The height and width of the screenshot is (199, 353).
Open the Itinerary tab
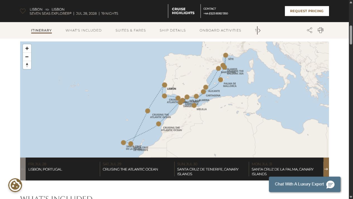tap(41, 30)
